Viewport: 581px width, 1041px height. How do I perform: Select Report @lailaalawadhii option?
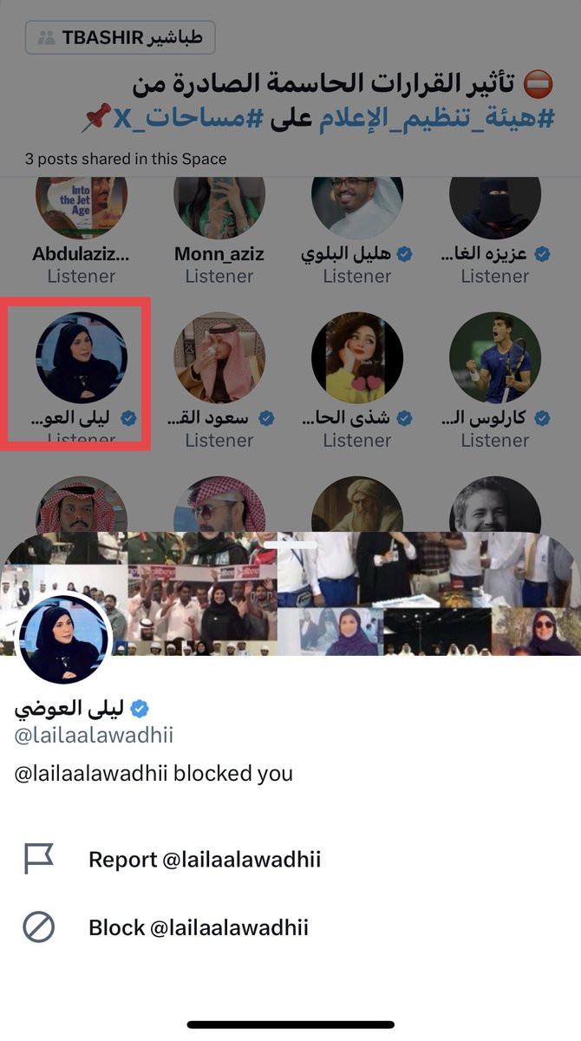click(205, 860)
